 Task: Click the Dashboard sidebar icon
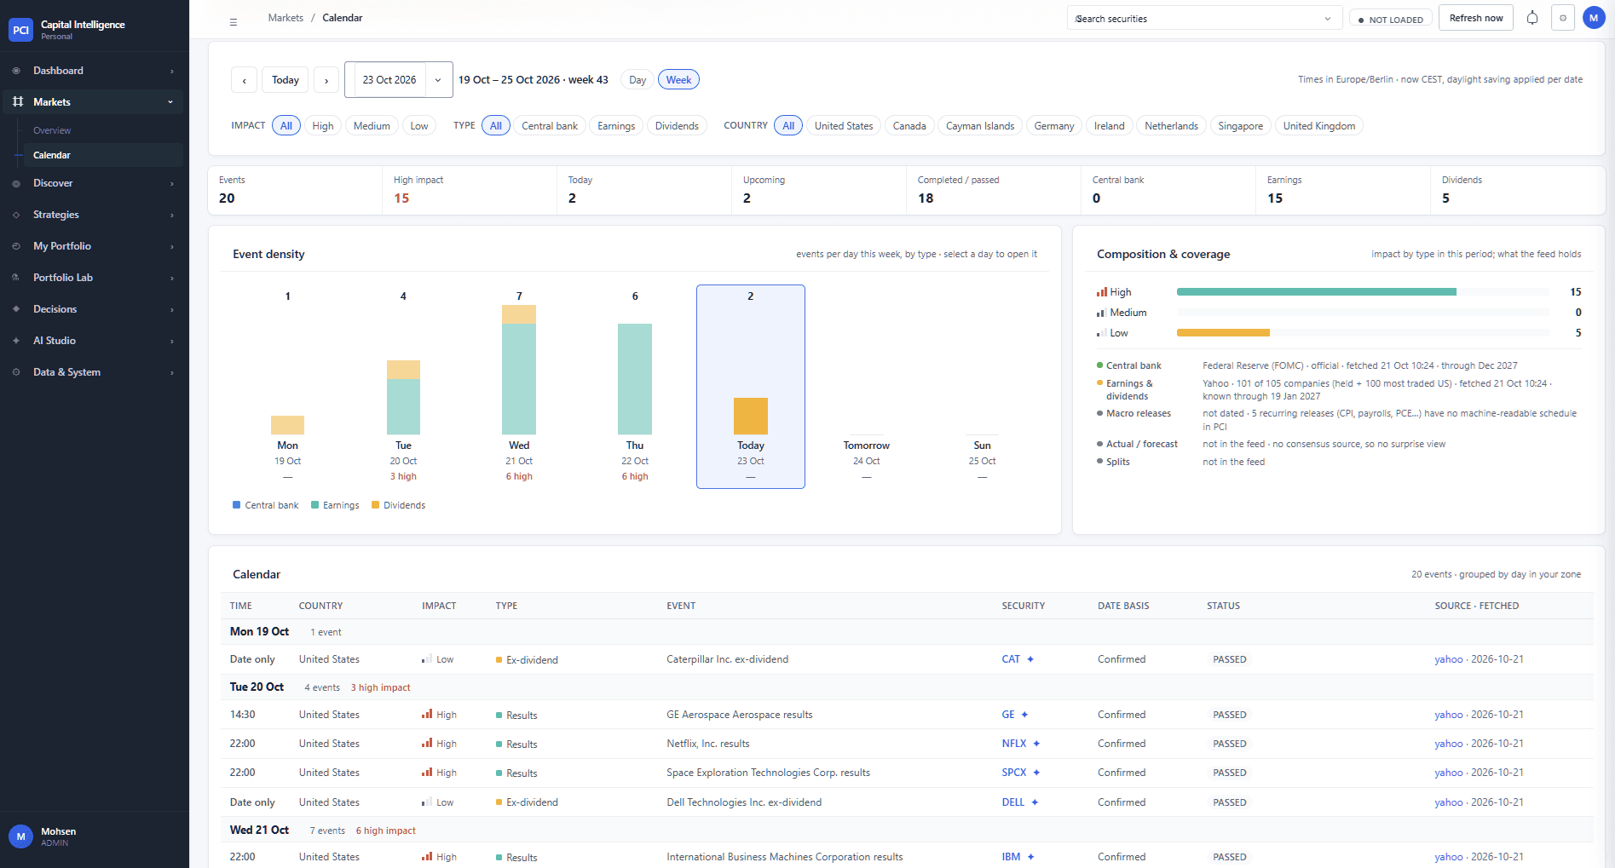[16, 71]
